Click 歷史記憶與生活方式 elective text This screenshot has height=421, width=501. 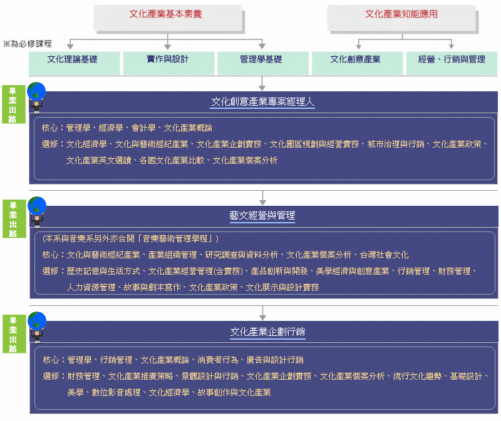tap(103, 271)
